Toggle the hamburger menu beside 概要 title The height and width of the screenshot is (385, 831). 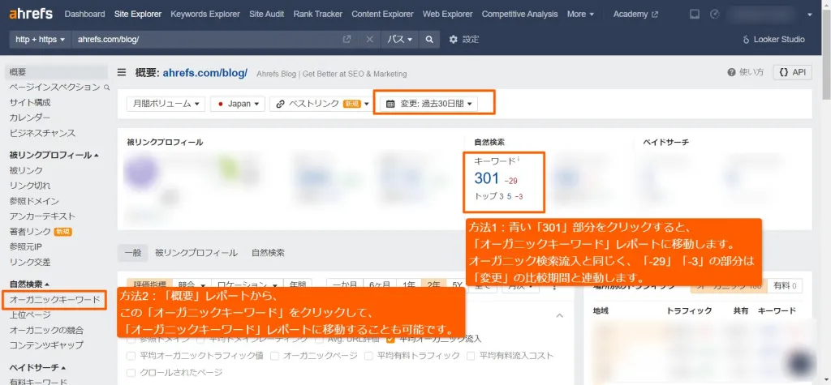click(x=122, y=73)
